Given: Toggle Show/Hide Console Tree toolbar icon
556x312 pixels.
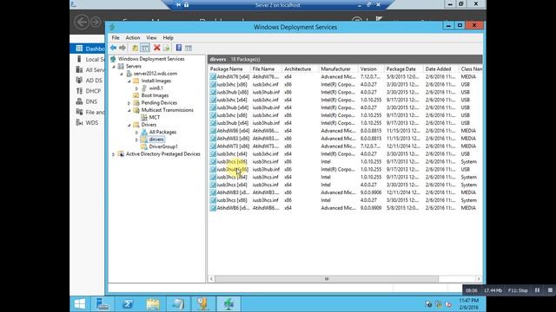Looking at the screenshot, I should (x=145, y=48).
